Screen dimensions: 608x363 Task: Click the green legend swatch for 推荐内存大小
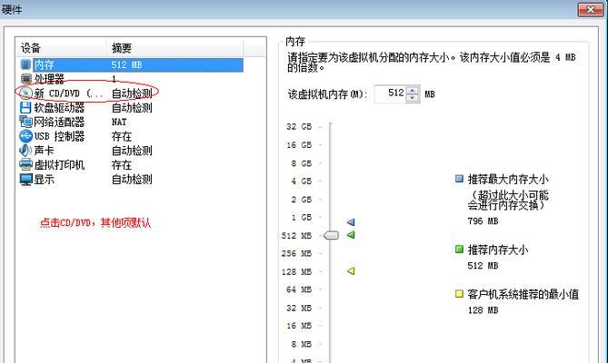point(459,249)
